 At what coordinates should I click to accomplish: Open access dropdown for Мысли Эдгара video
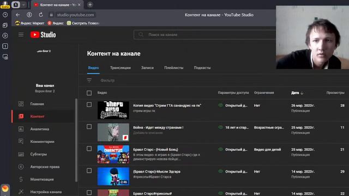236,171
